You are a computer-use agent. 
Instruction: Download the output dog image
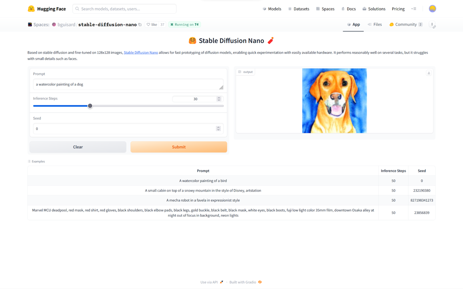tap(429, 73)
